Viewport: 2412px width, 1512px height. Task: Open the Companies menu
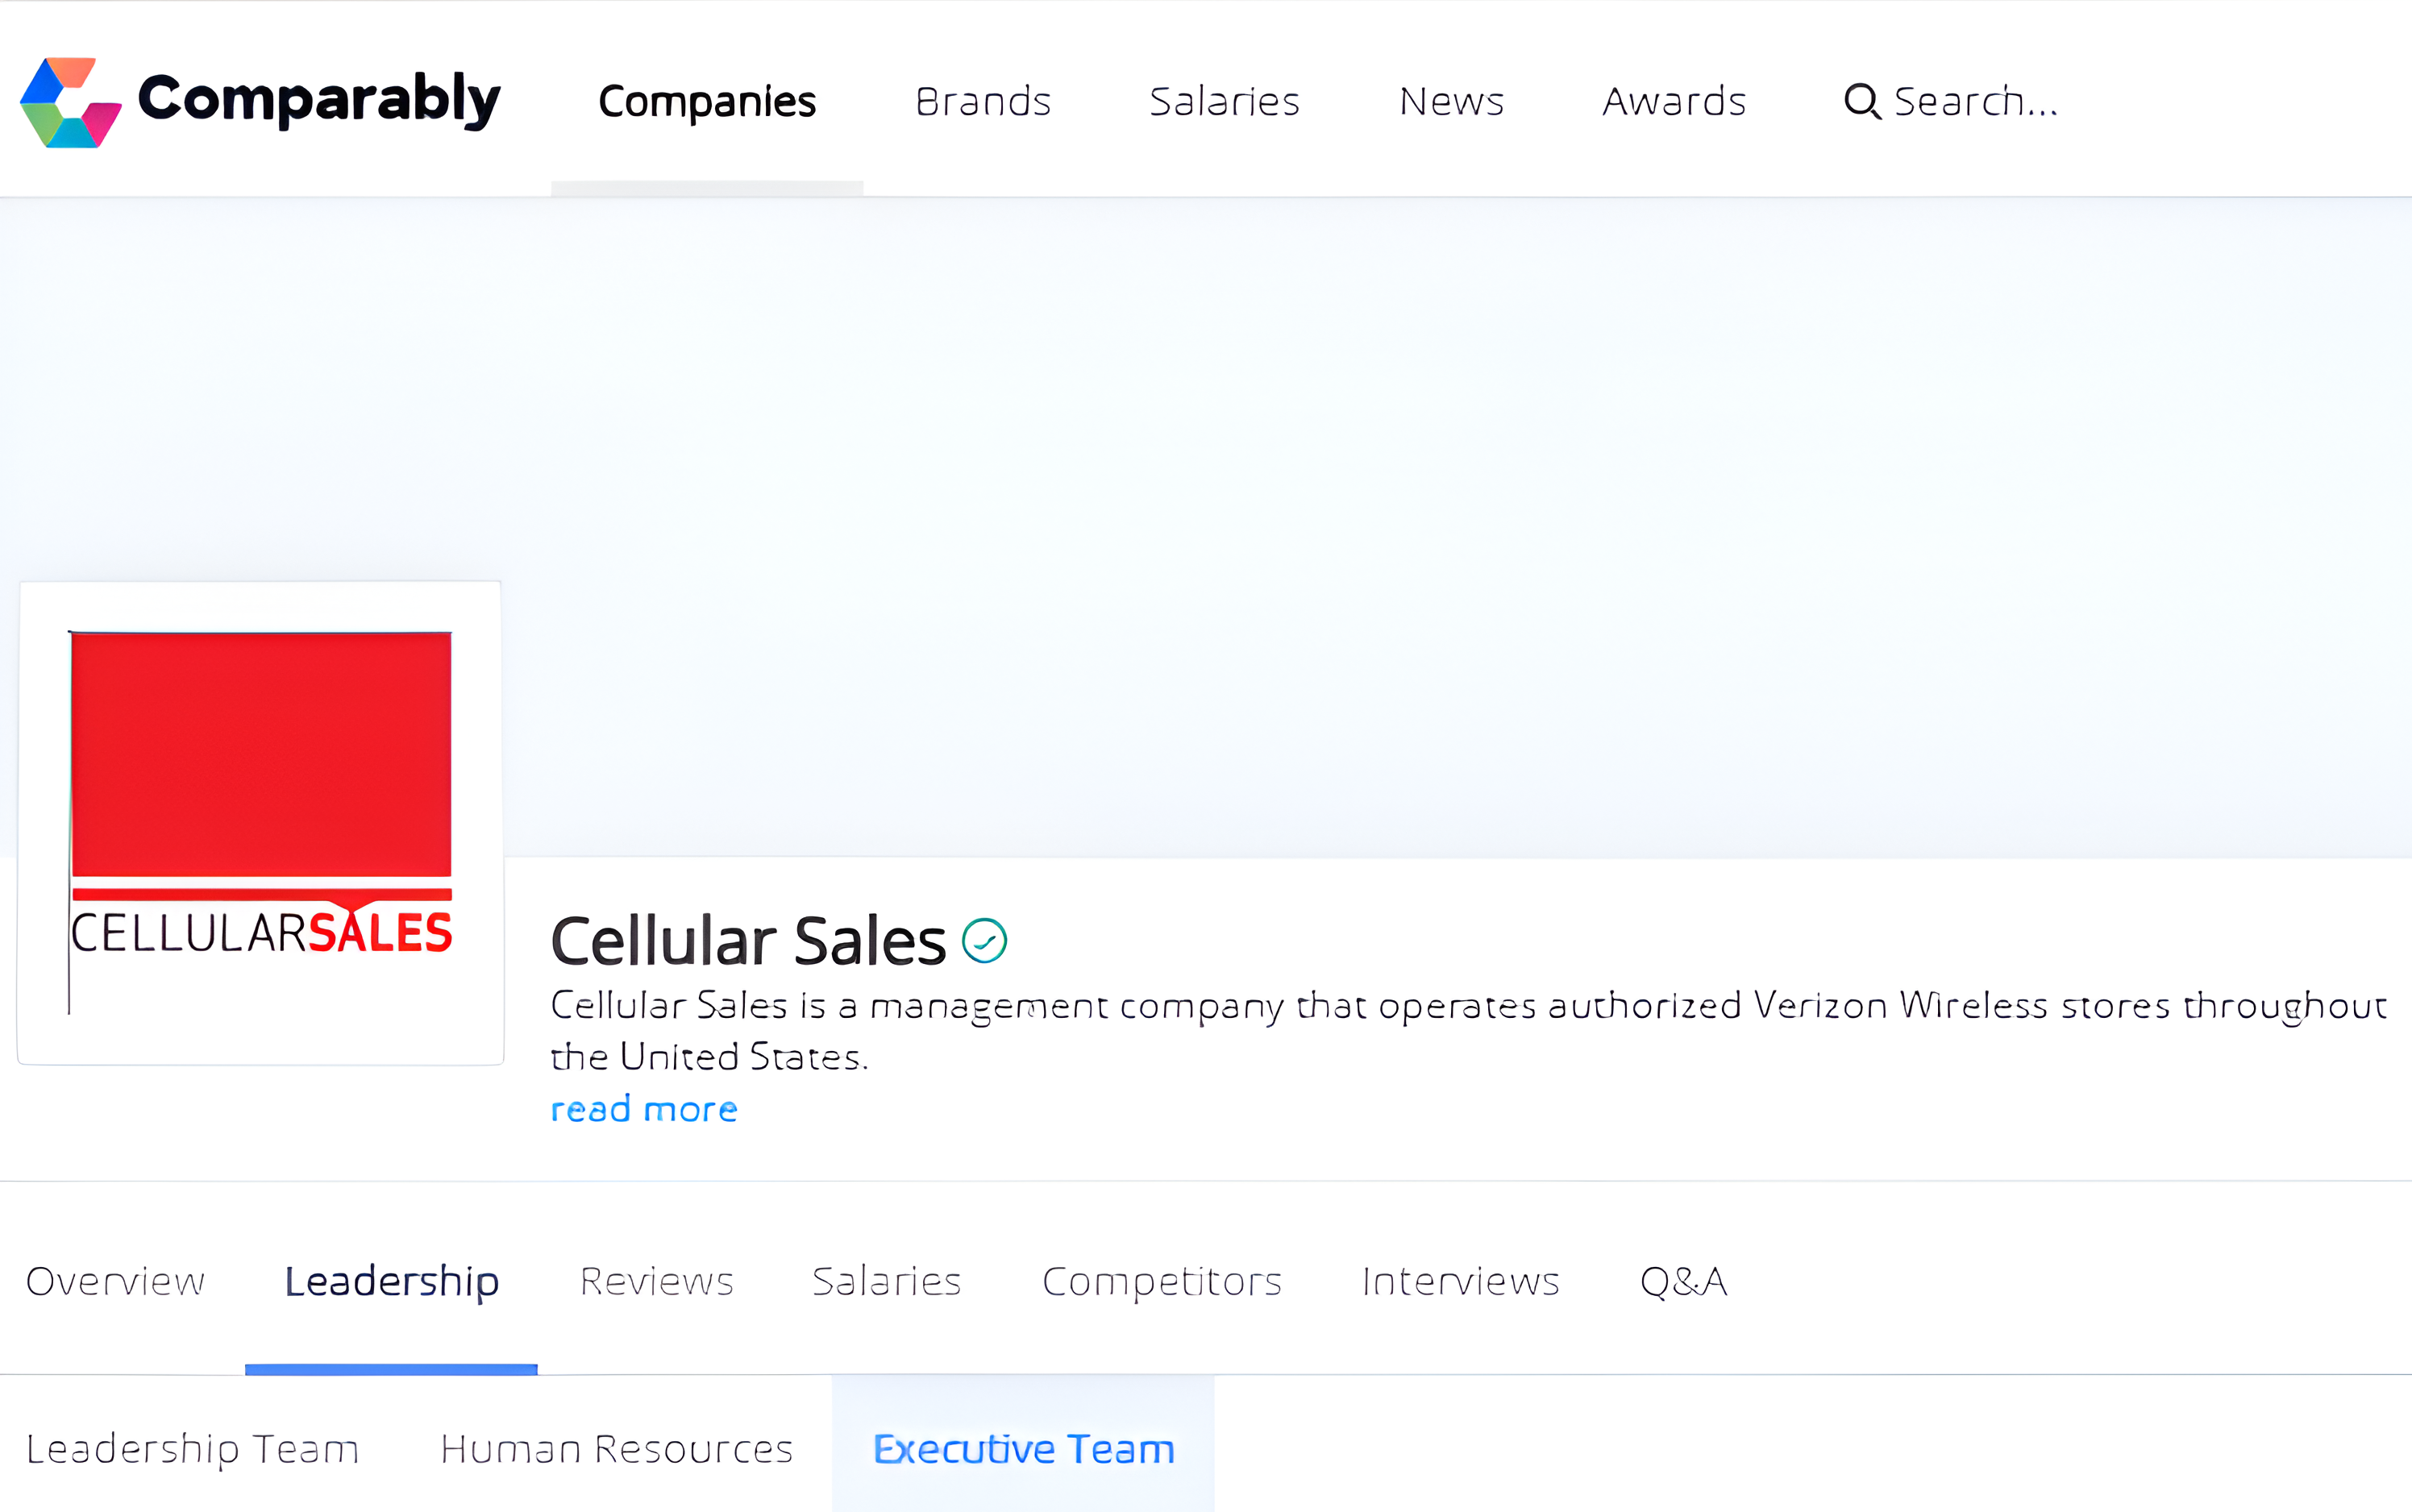point(707,101)
